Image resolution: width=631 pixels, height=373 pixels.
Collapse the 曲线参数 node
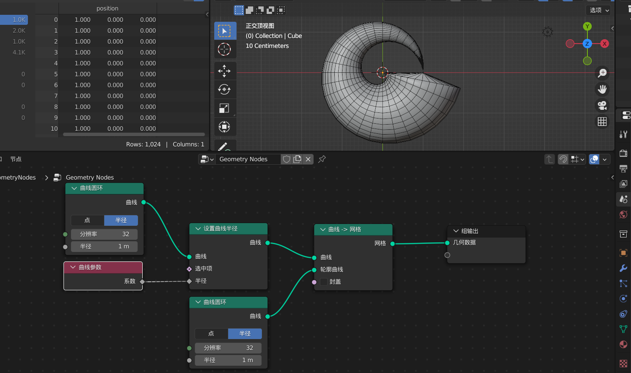72,268
